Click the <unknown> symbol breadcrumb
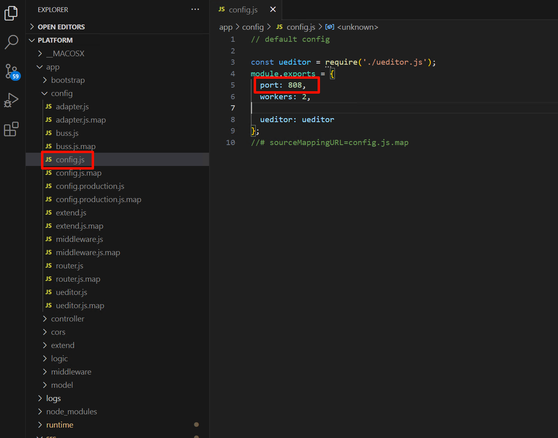The width and height of the screenshot is (558, 438). click(352, 27)
